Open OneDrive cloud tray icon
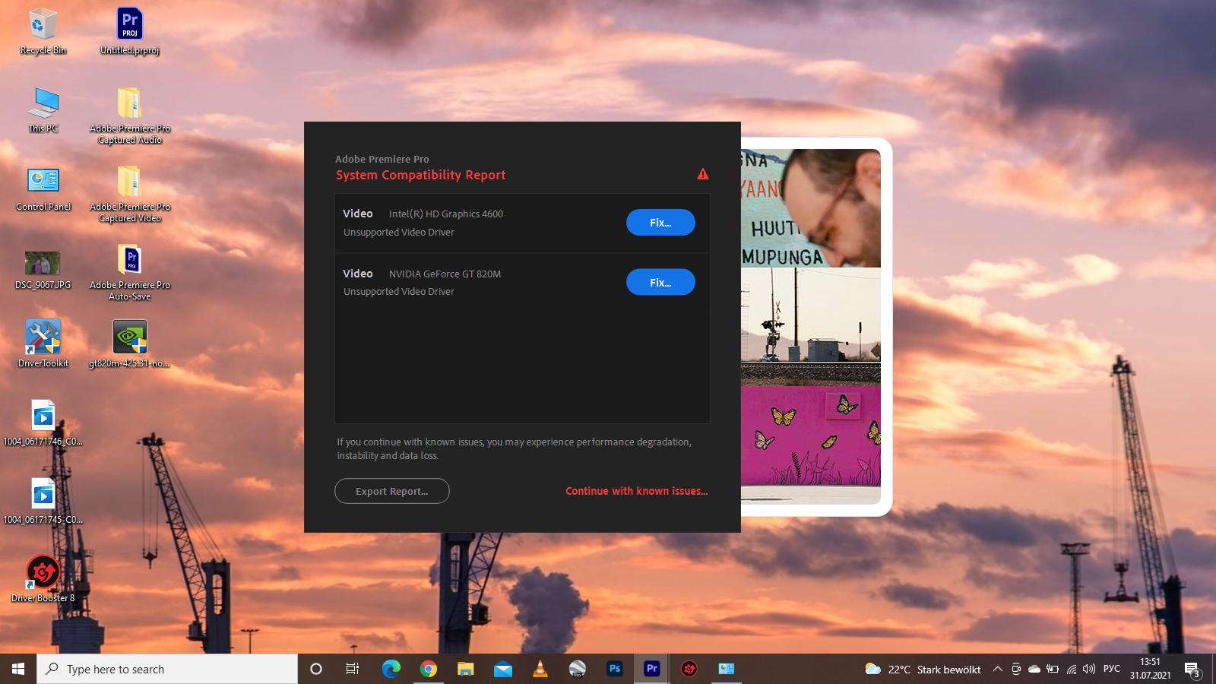1216x684 pixels. pos(1034,669)
